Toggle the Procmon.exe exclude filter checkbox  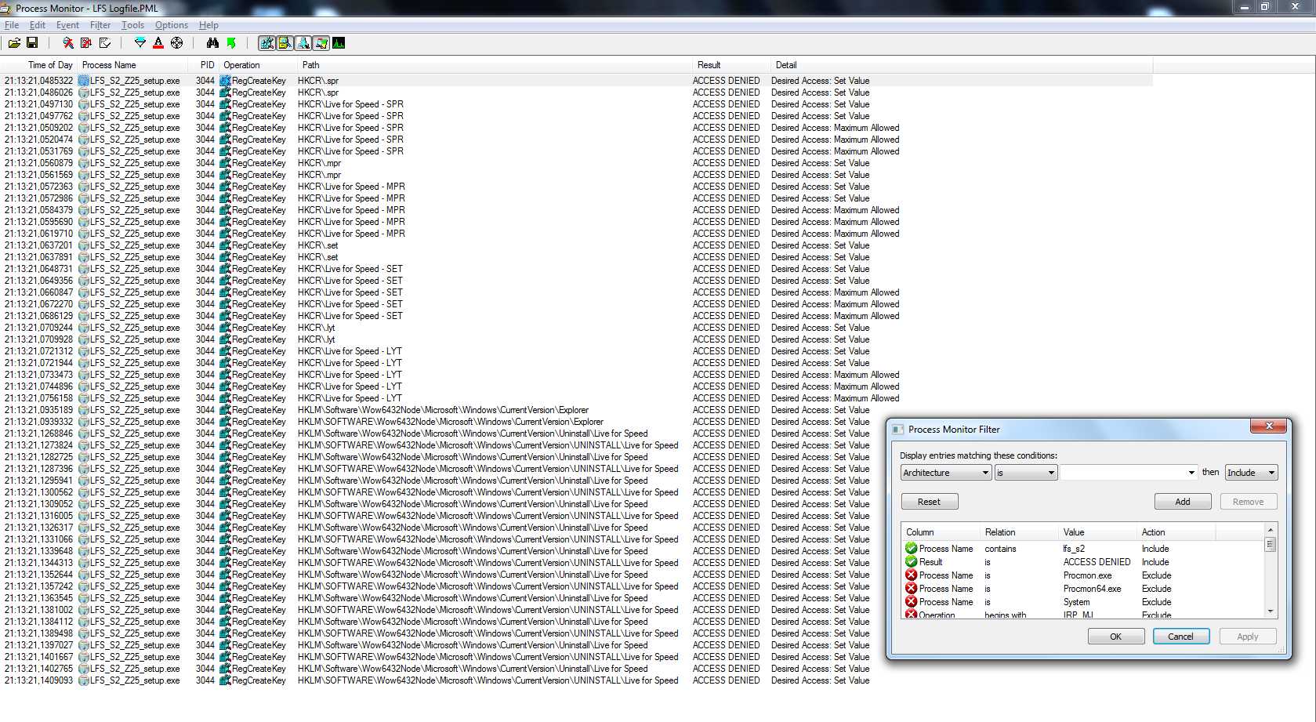pos(911,575)
